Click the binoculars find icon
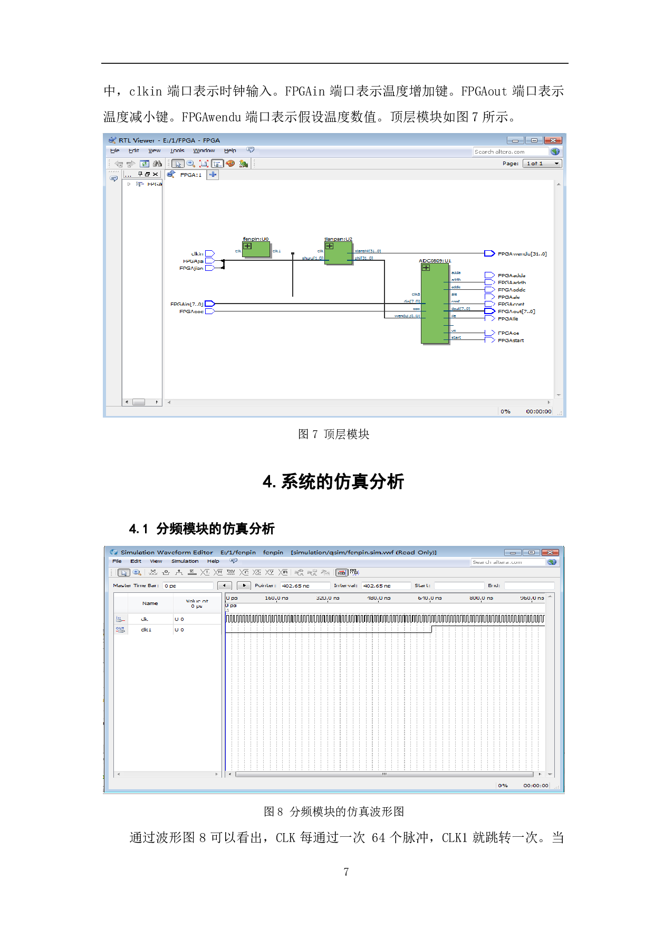 point(157,164)
